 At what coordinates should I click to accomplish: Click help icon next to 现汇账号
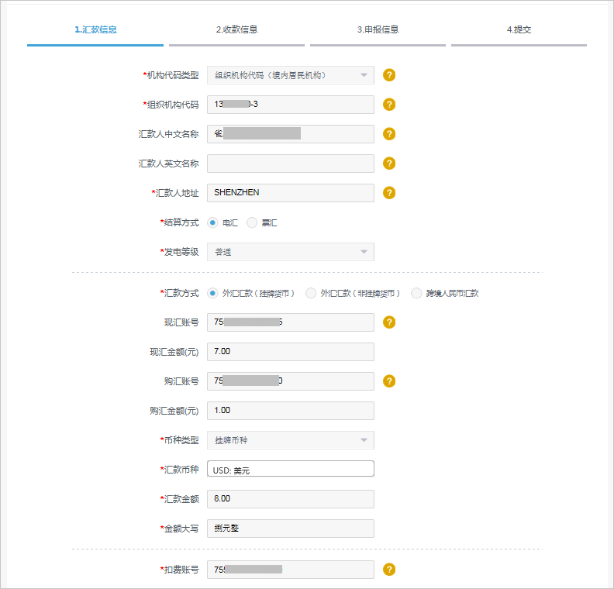(x=389, y=322)
